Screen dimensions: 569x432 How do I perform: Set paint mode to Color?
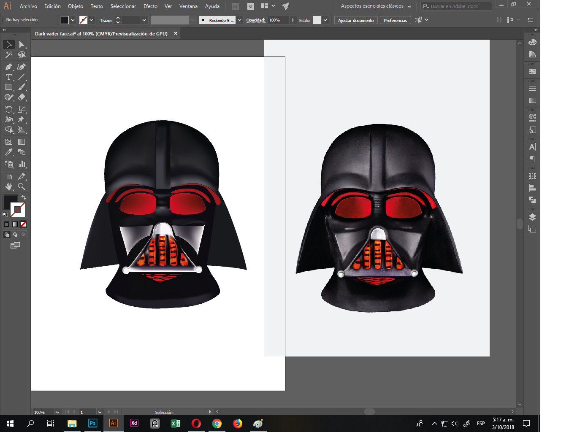[x=6, y=224]
